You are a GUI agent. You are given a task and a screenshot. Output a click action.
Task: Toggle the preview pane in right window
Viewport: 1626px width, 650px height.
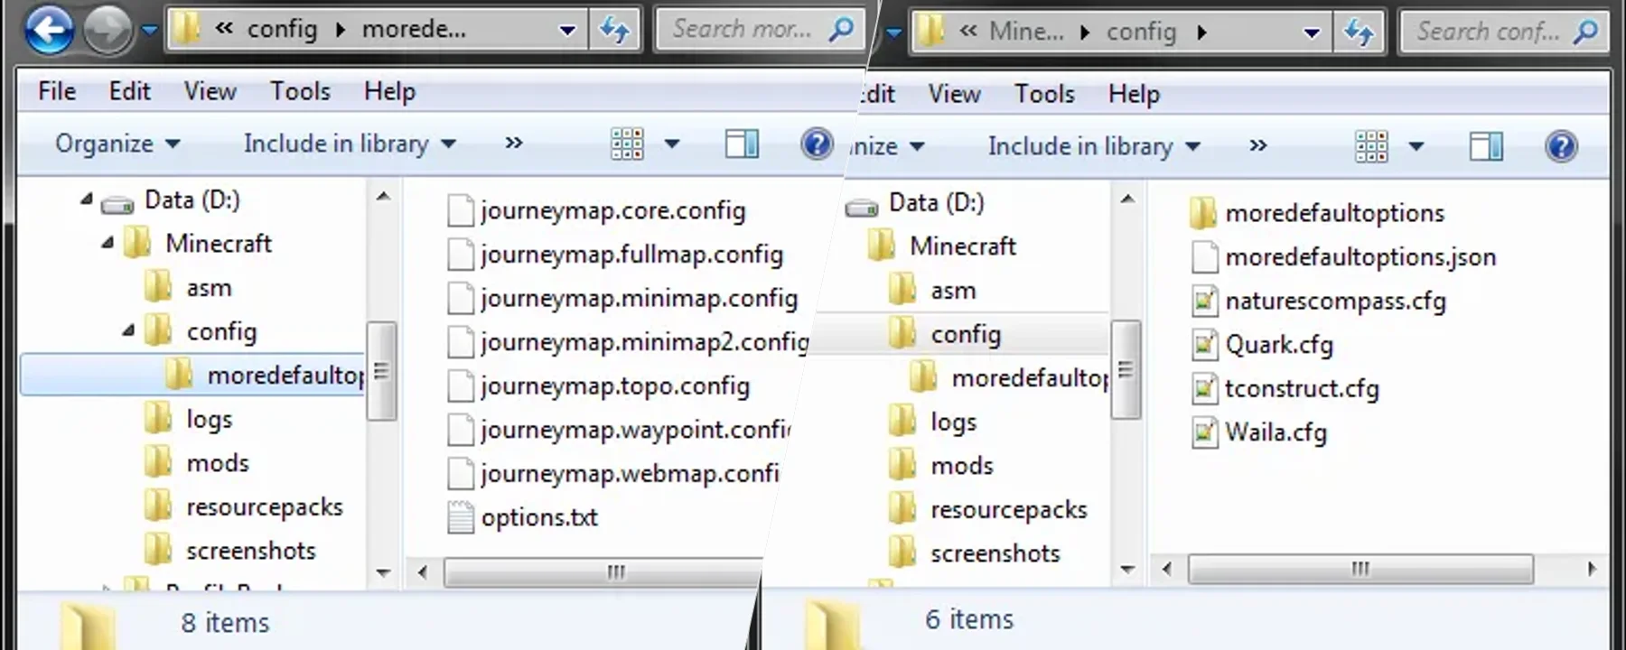tap(1486, 146)
